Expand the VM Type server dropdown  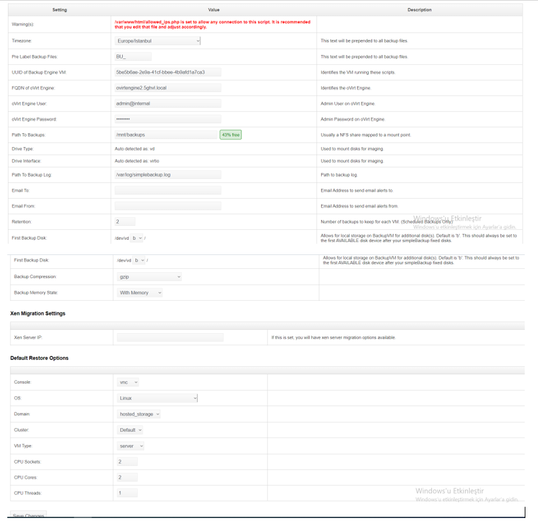[131, 446]
